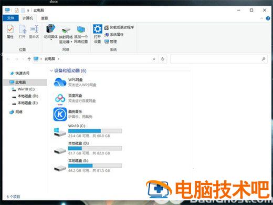This screenshot has height=205, width=273.
Task: Click the Win10 (C:) usage bar
Action: click(95, 131)
